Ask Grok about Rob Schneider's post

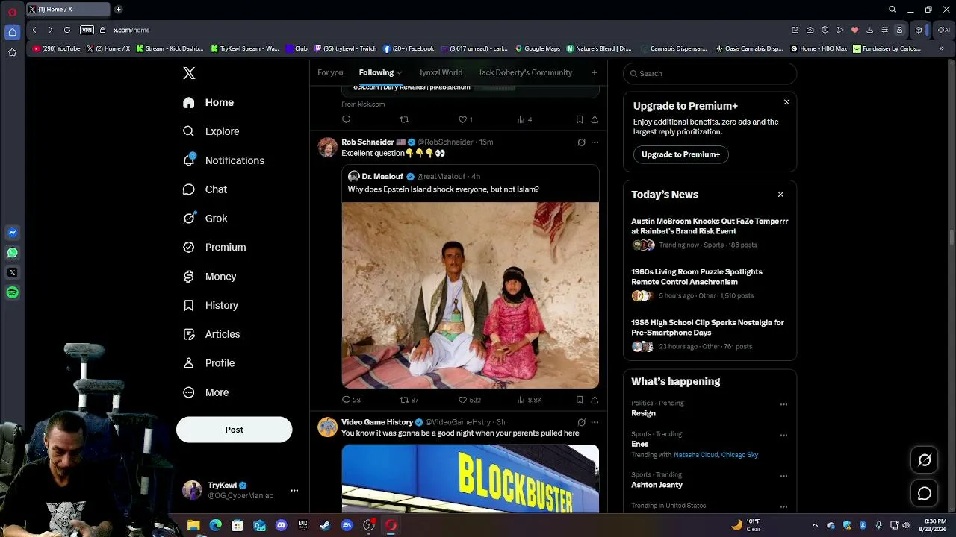coord(581,142)
